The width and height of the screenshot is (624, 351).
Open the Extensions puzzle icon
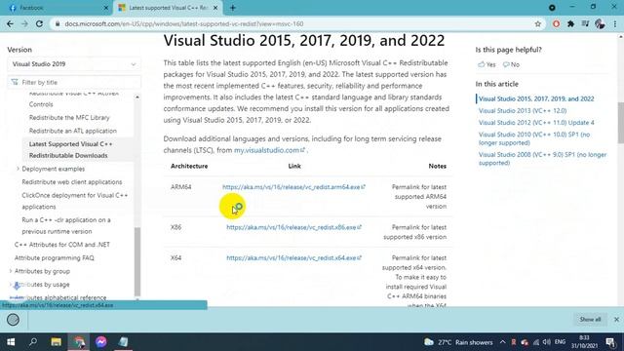click(570, 23)
